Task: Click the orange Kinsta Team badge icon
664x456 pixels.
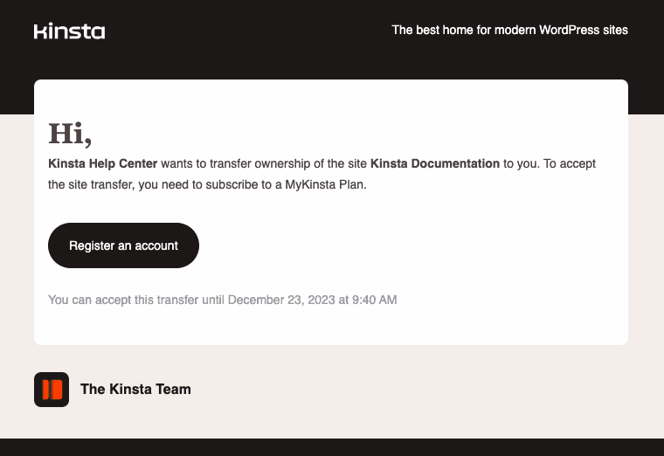Action: [x=52, y=390]
